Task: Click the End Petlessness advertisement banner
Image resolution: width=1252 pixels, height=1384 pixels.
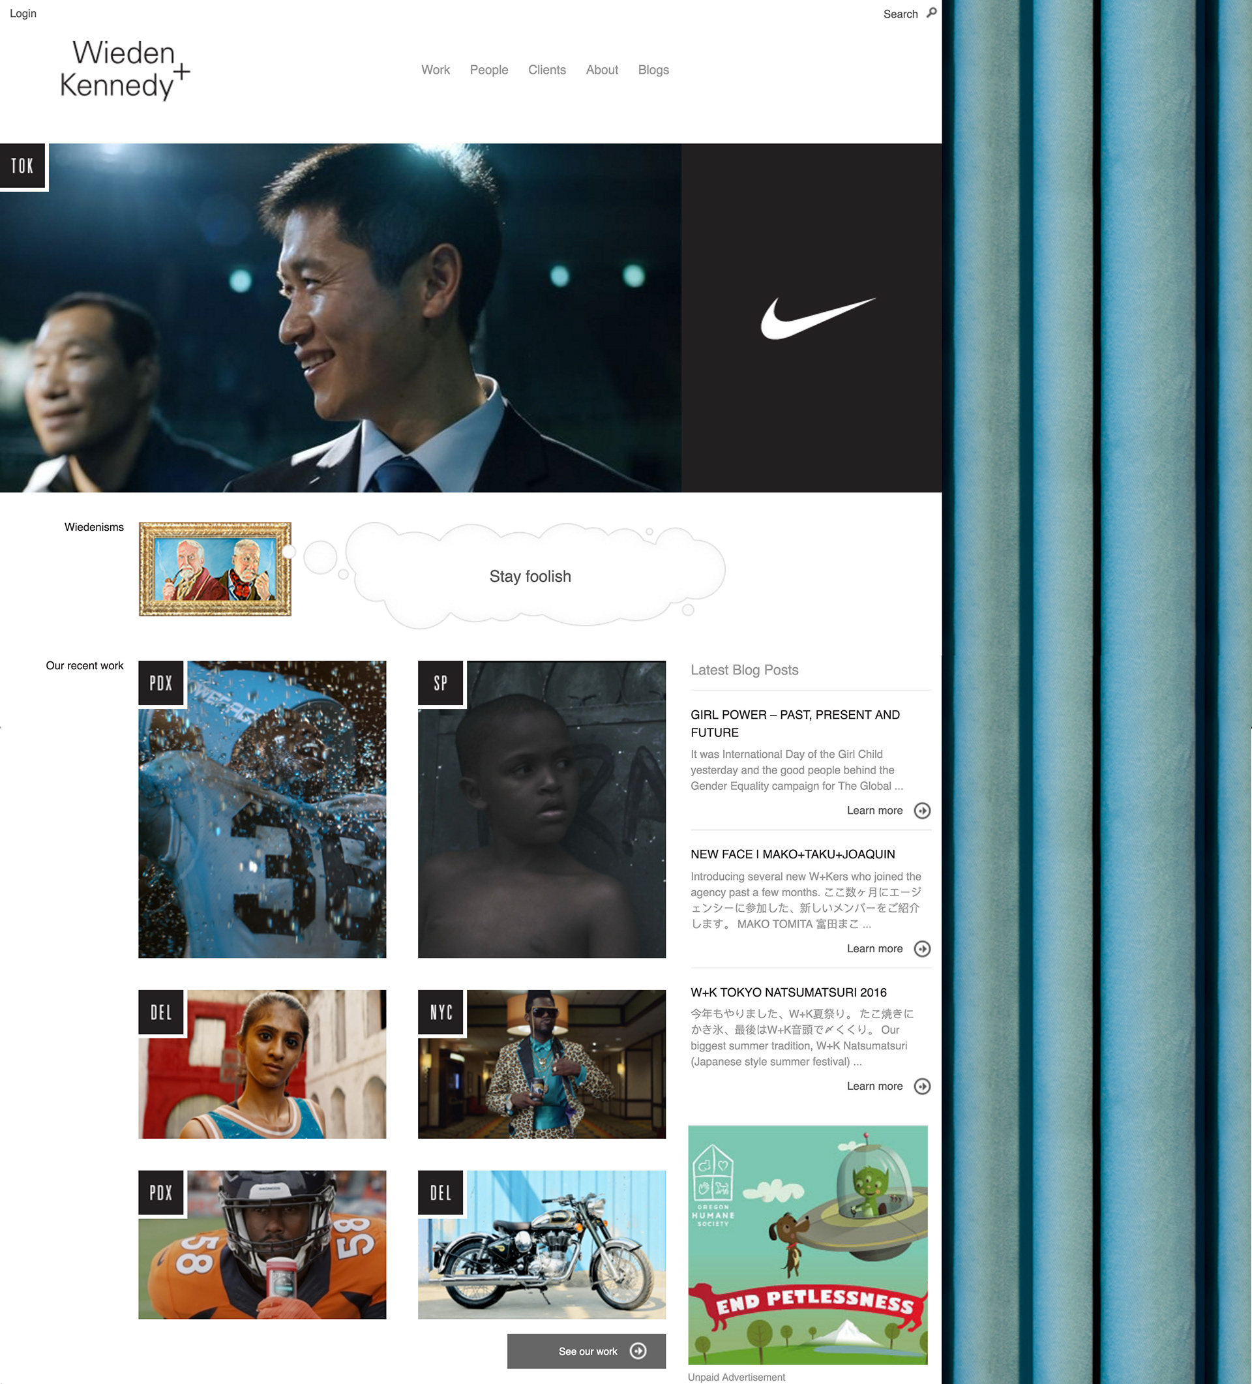Action: (x=807, y=1244)
